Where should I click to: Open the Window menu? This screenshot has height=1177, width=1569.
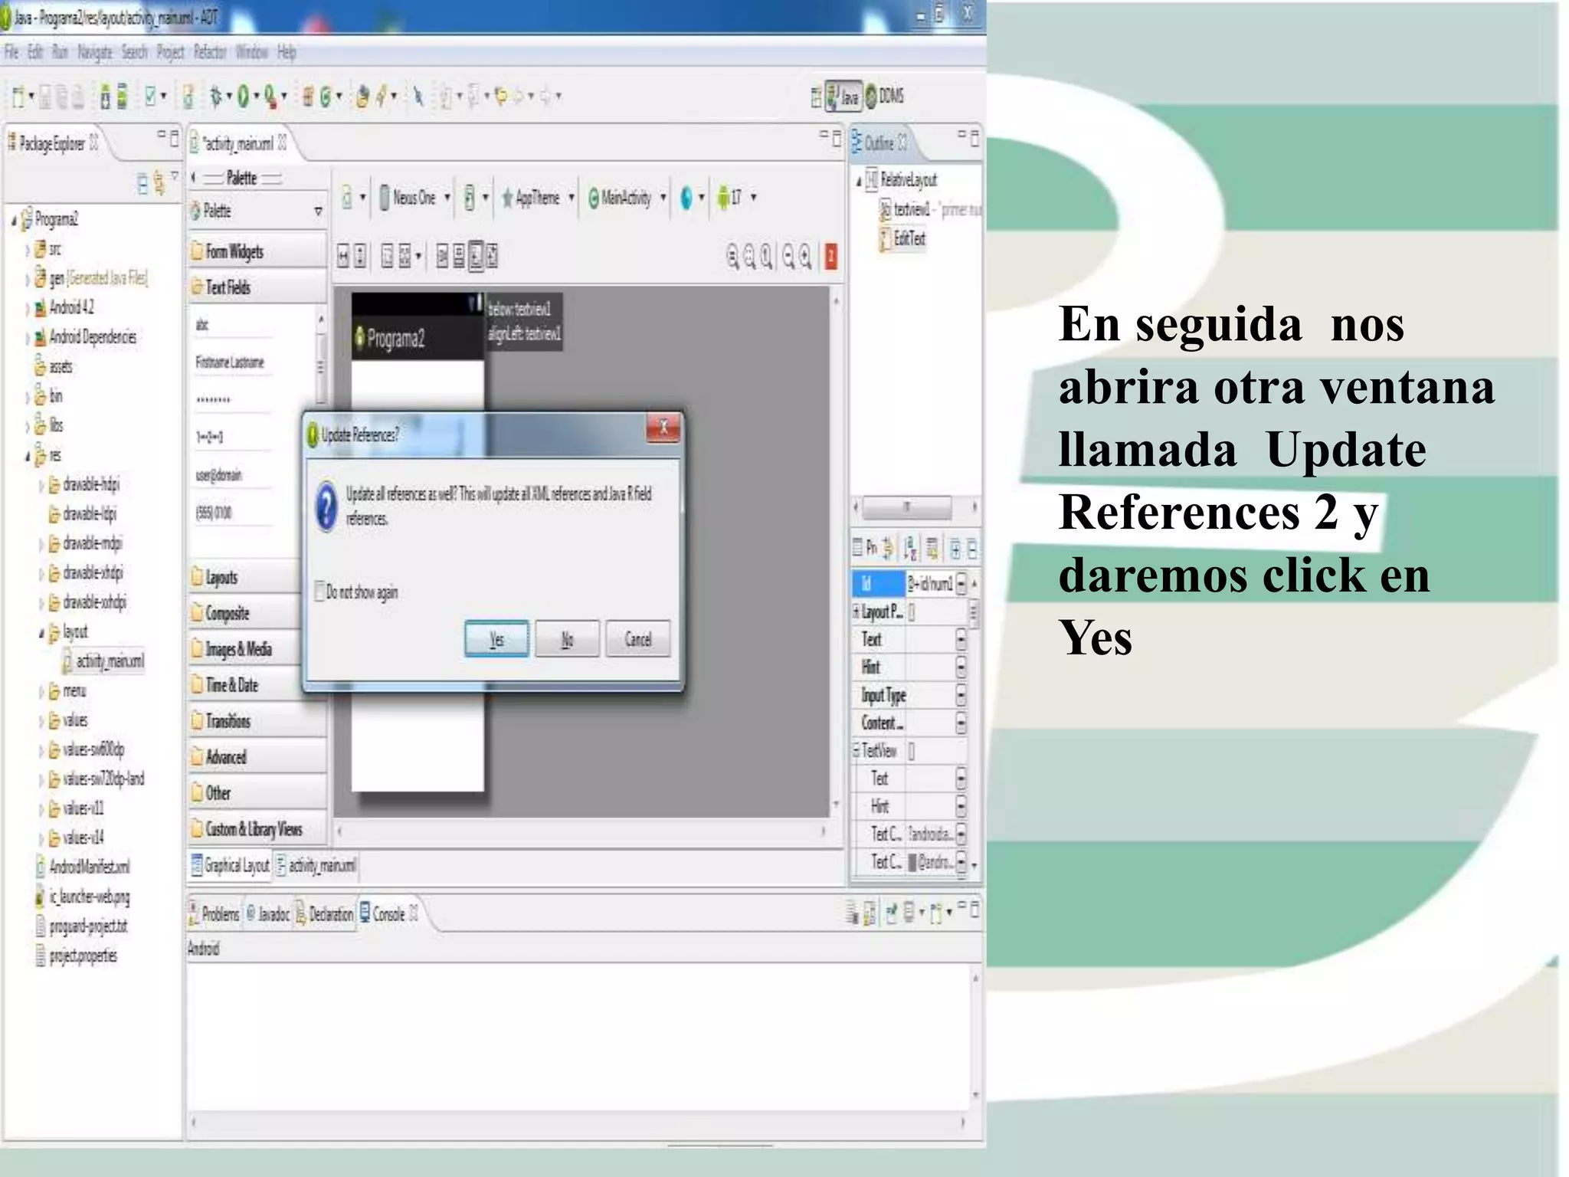coord(251,52)
